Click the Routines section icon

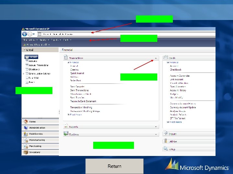[x=66, y=133]
